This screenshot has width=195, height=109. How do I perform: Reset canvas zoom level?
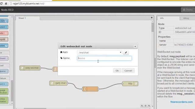146,106
